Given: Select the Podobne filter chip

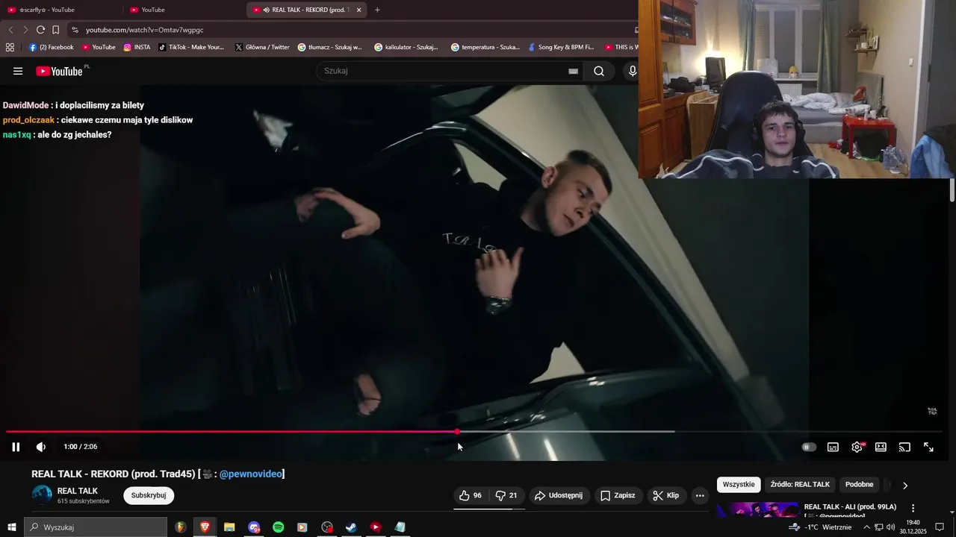Looking at the screenshot, I should pyautogui.click(x=859, y=485).
